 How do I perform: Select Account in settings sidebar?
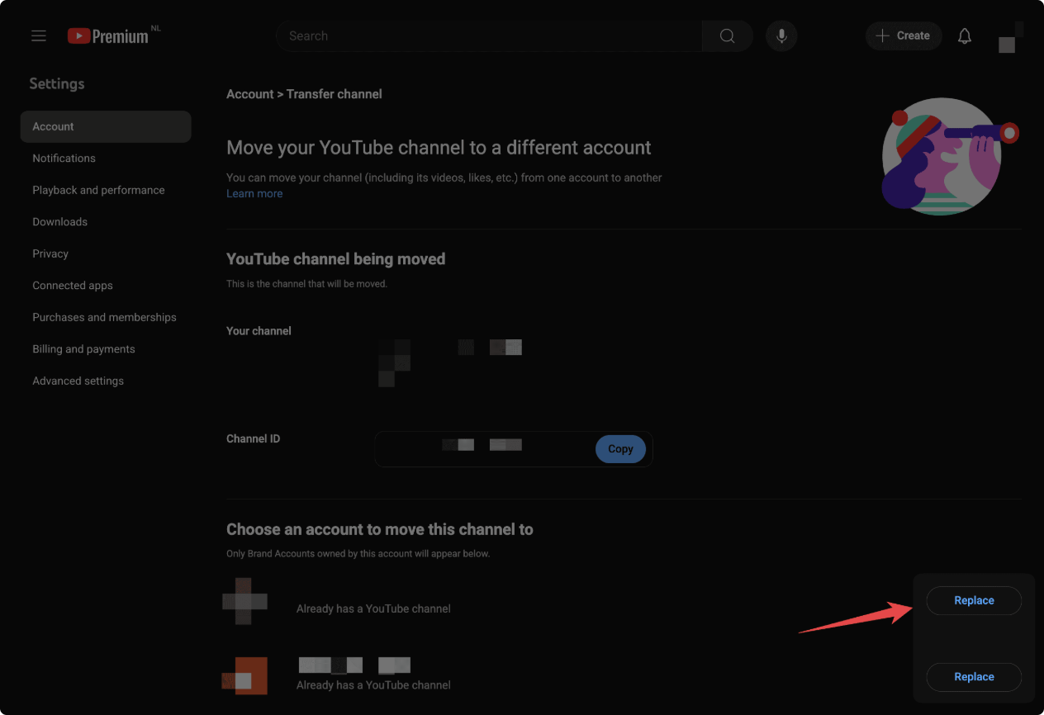pyautogui.click(x=106, y=126)
